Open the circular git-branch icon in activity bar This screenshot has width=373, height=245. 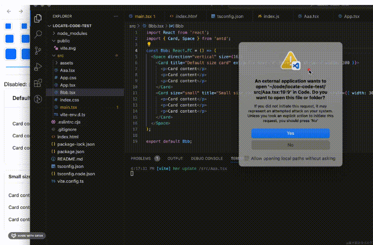pyautogui.click(x=38, y=99)
